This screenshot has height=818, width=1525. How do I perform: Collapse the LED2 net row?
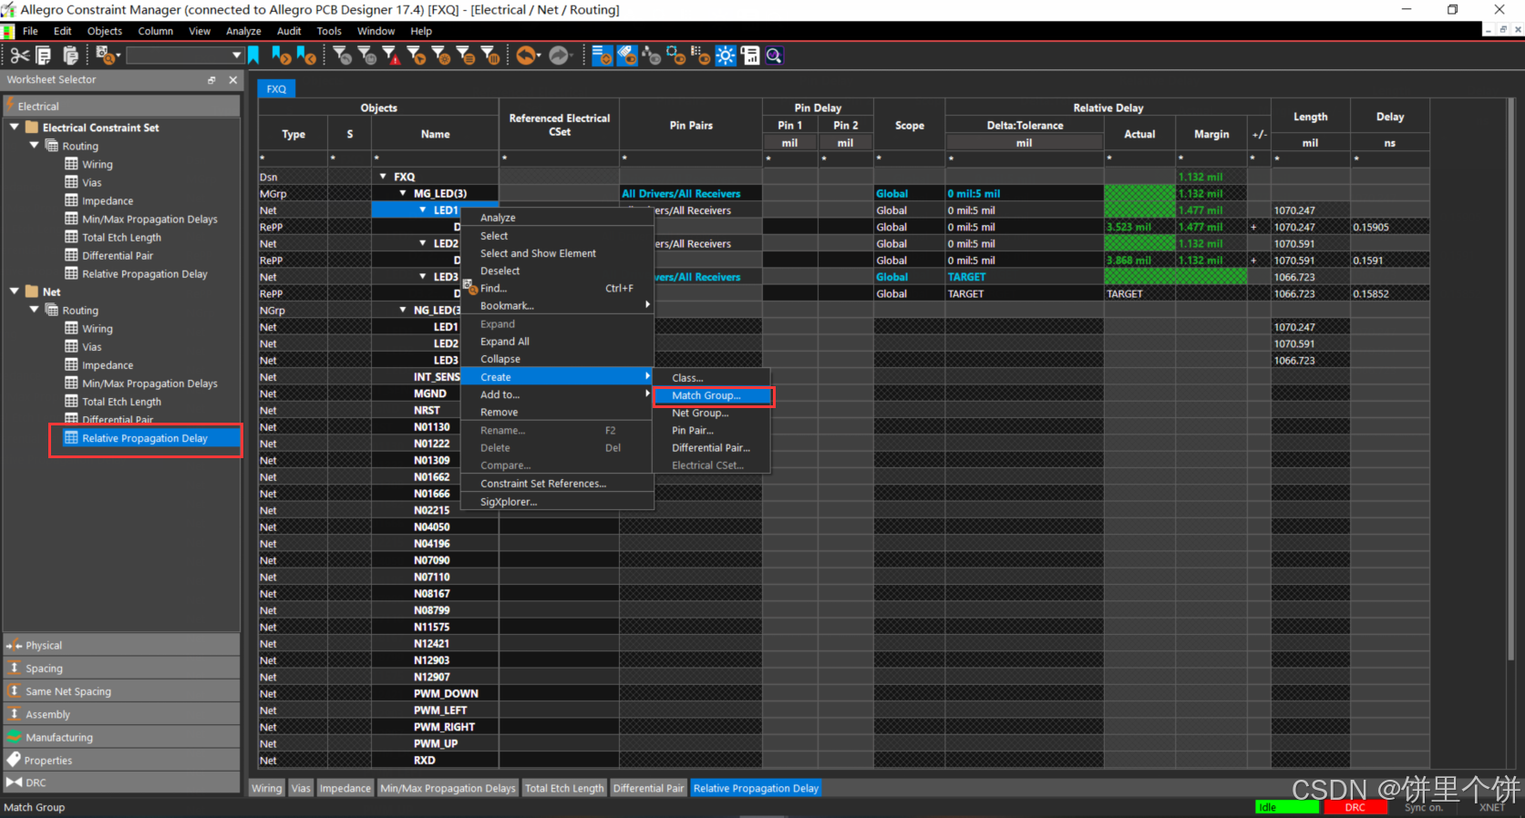point(423,243)
